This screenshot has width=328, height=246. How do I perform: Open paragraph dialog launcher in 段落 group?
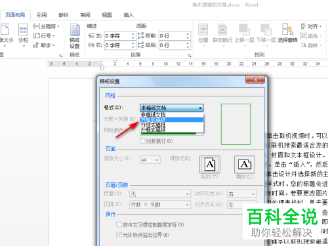[190, 56]
